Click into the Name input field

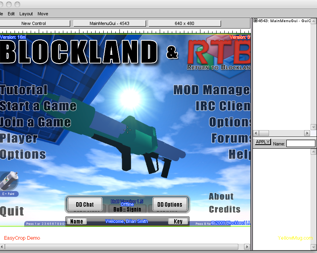click(300, 143)
